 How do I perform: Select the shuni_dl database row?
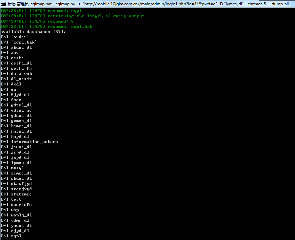(x=16, y=178)
